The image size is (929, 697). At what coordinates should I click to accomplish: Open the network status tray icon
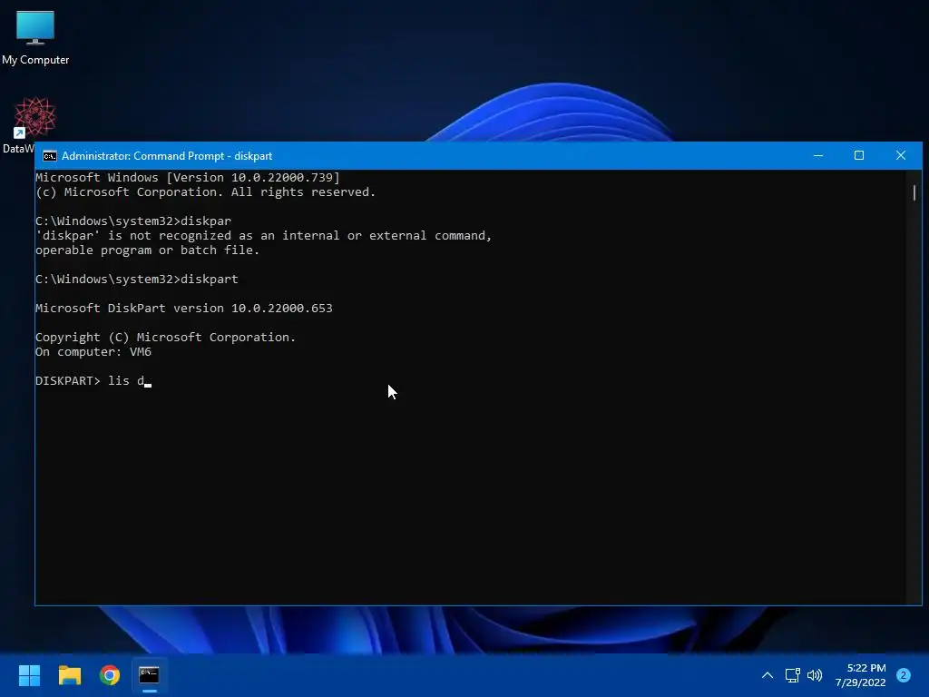(x=792, y=675)
